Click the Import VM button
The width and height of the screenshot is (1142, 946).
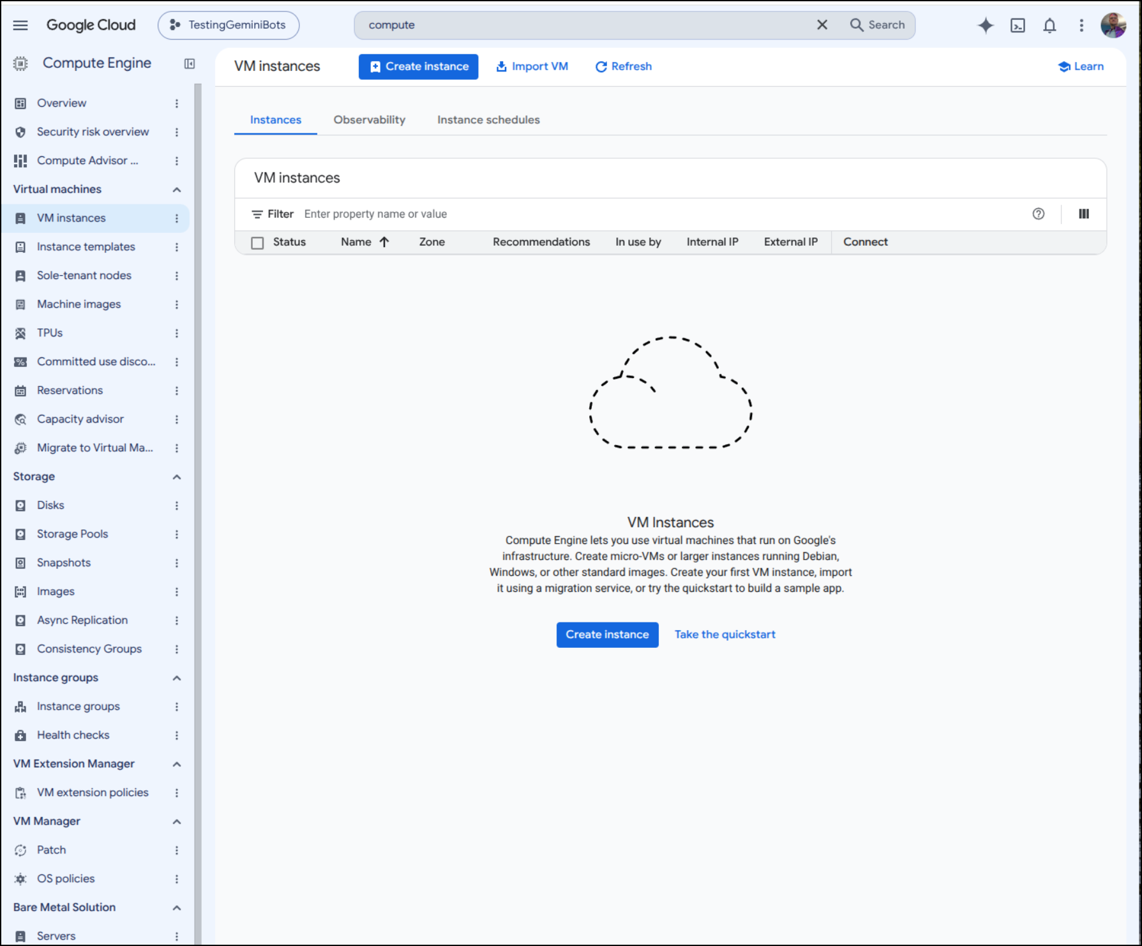coord(532,66)
